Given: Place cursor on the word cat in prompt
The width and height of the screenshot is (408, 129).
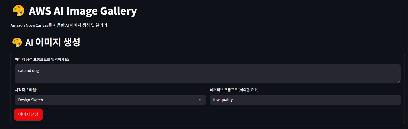Looking at the screenshot, I should pyautogui.click(x=21, y=71).
